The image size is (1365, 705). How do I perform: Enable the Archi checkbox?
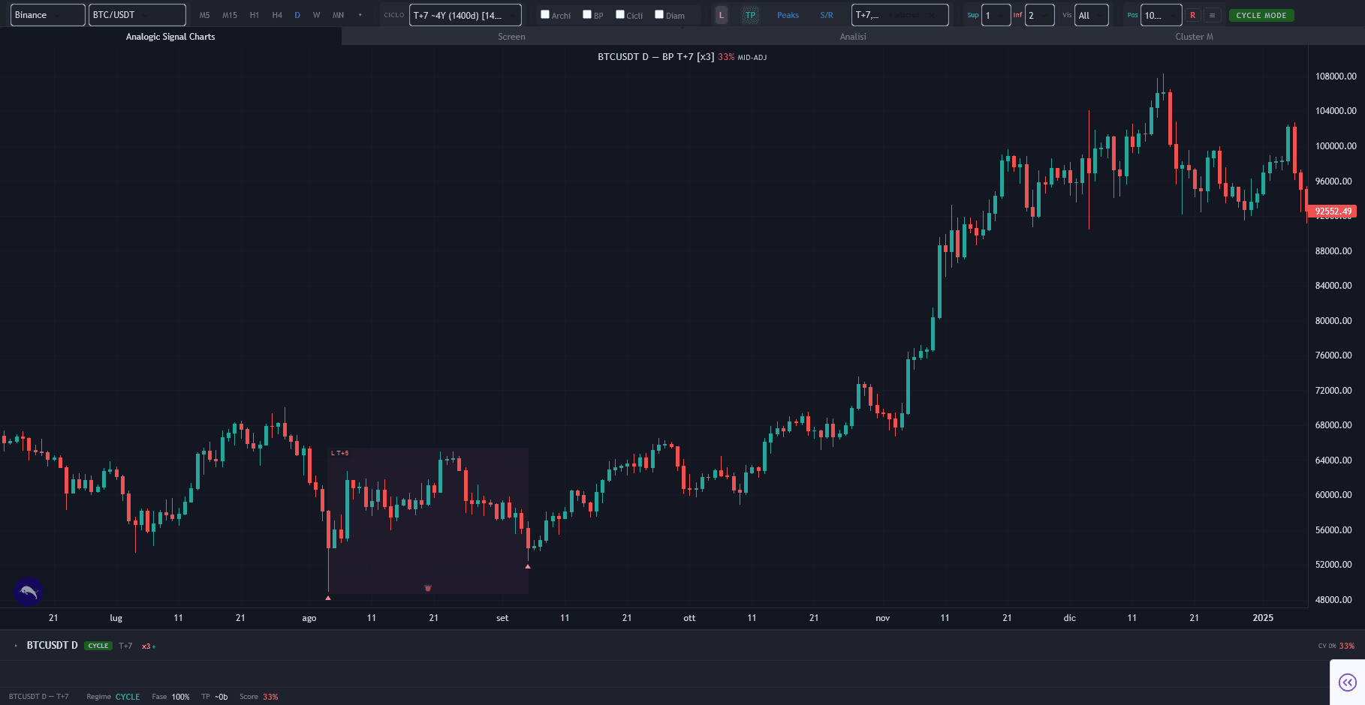click(x=545, y=14)
